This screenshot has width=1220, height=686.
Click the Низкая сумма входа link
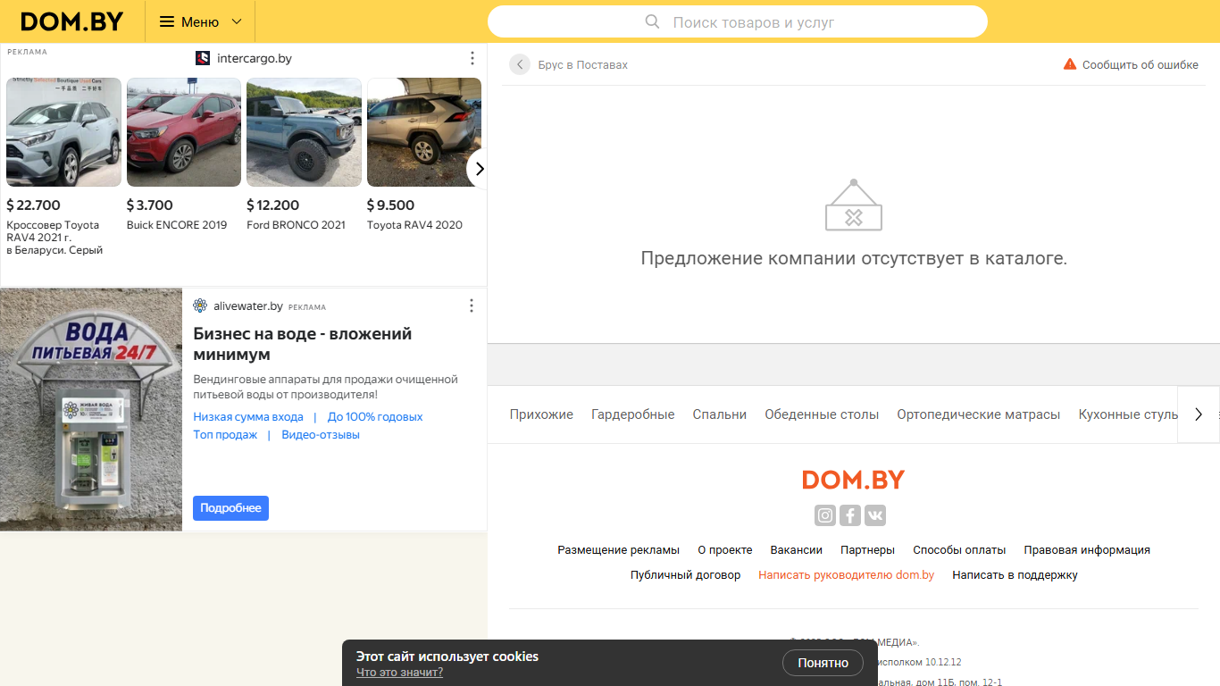tap(248, 417)
